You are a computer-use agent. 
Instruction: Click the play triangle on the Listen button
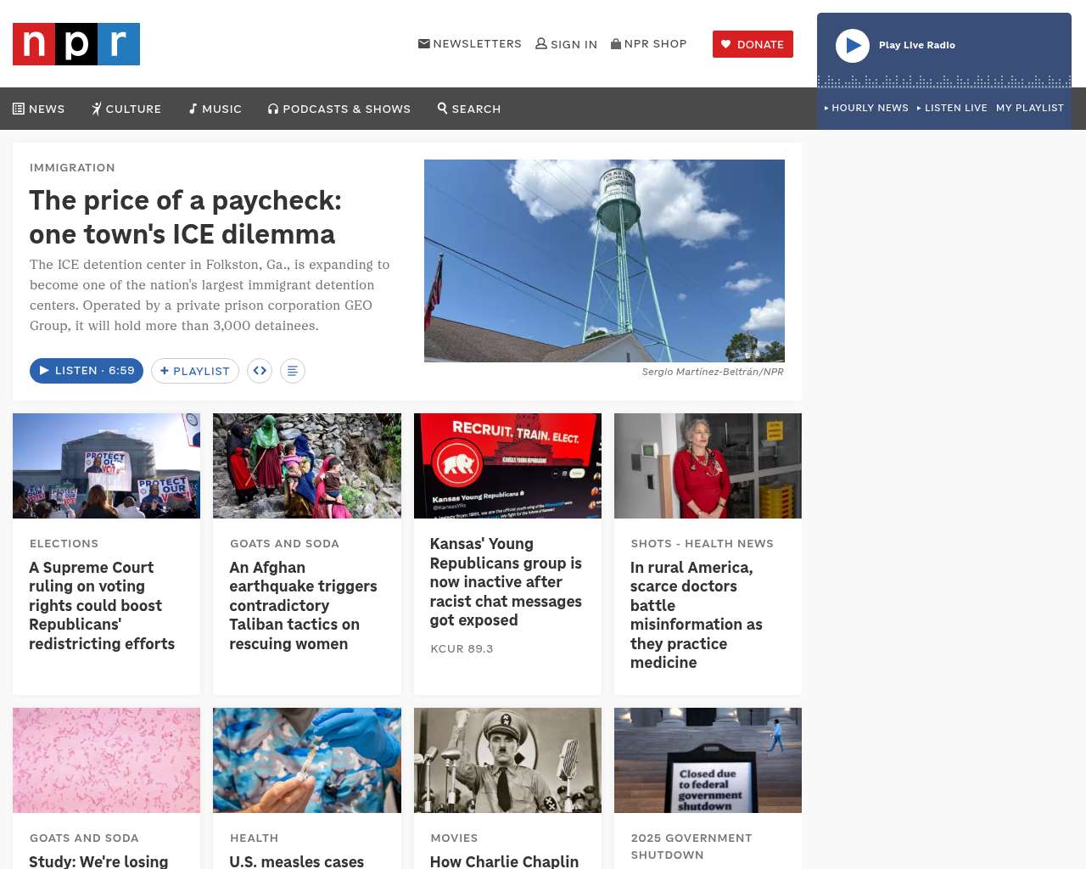(44, 371)
